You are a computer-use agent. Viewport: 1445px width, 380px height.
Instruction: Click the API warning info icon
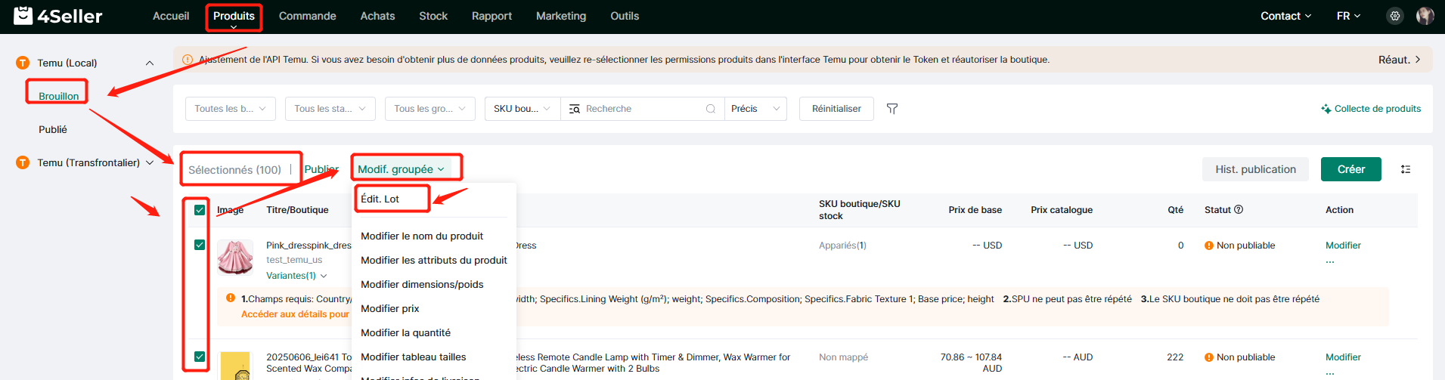pyautogui.click(x=188, y=59)
